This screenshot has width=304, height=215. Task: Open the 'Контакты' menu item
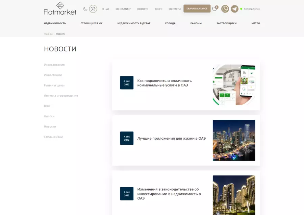(x=175, y=9)
